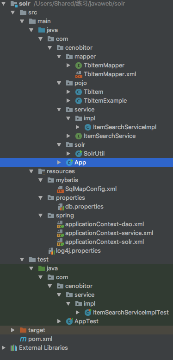Expand External Libraries node
Viewport: 173px width, 360px height.
(4, 347)
